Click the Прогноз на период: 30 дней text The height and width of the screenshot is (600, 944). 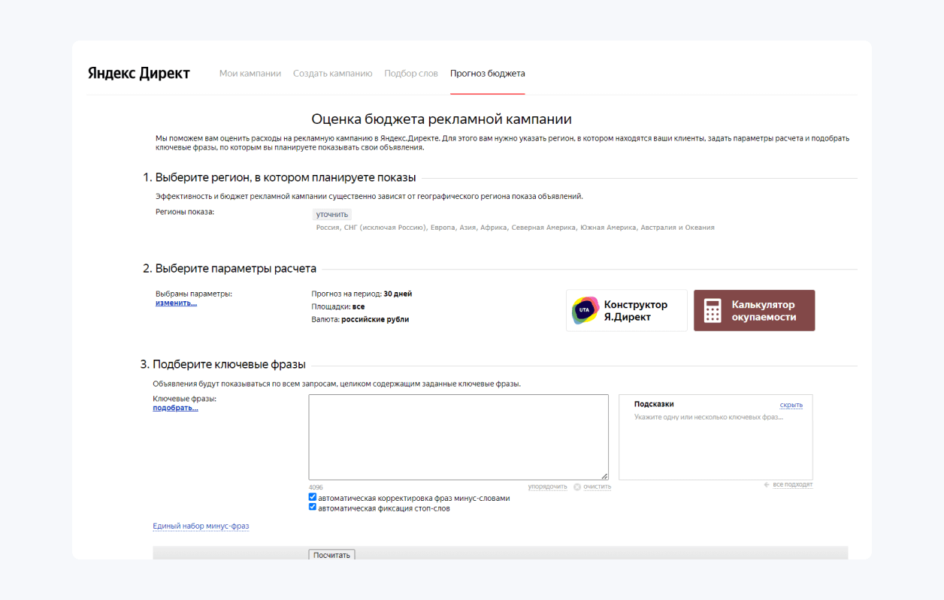click(362, 294)
